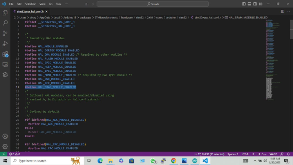Split the editor to the right
Image resolution: width=293 pixels, height=165 pixels.
[x=283, y=11]
